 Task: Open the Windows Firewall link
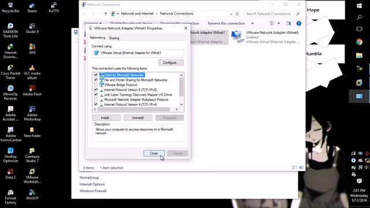93,191
